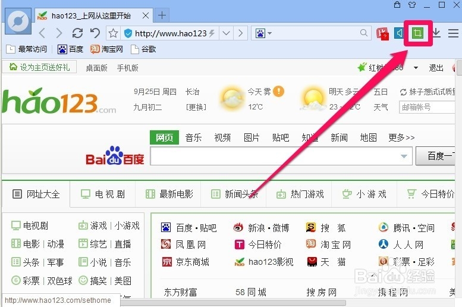Switch to 手机版 link
Screen dimensions: 462x307
coord(128,68)
